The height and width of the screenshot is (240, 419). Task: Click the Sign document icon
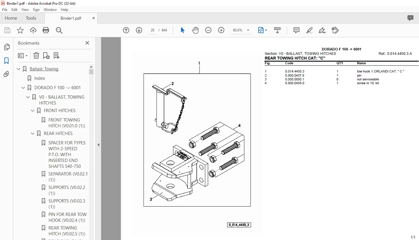(x=322, y=30)
